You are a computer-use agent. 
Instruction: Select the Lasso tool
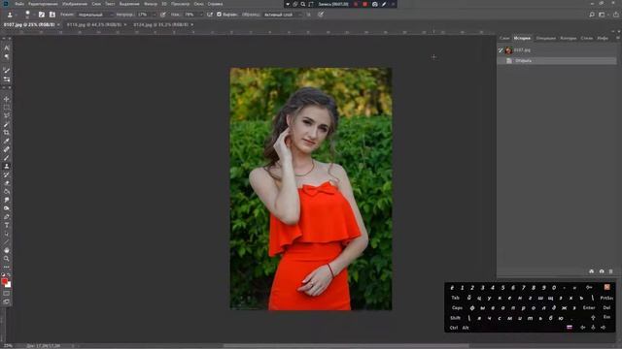[x=7, y=116]
